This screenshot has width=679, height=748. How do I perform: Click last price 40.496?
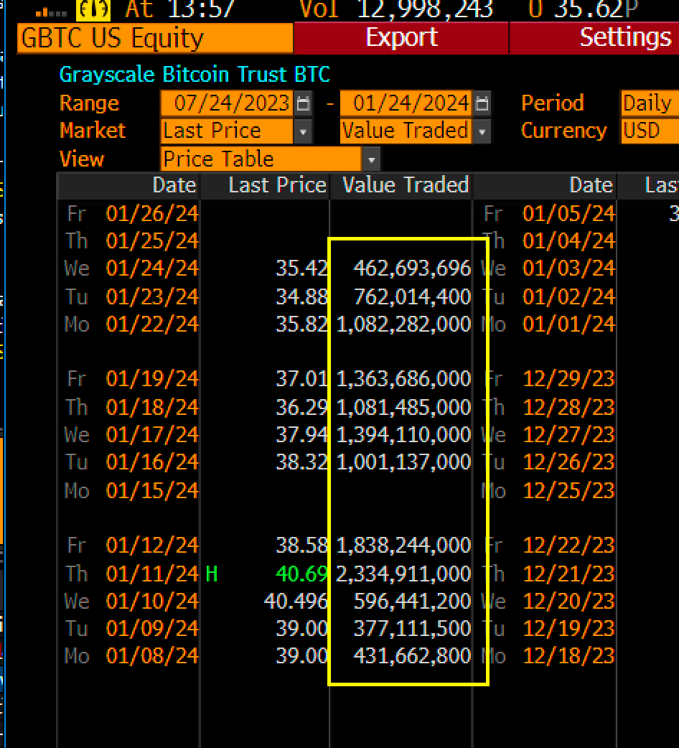296,602
